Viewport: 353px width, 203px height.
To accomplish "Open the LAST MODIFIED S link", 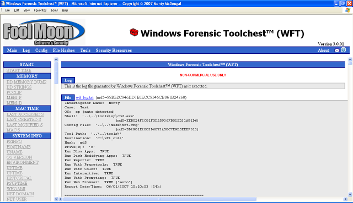I will click(x=24, y=125).
